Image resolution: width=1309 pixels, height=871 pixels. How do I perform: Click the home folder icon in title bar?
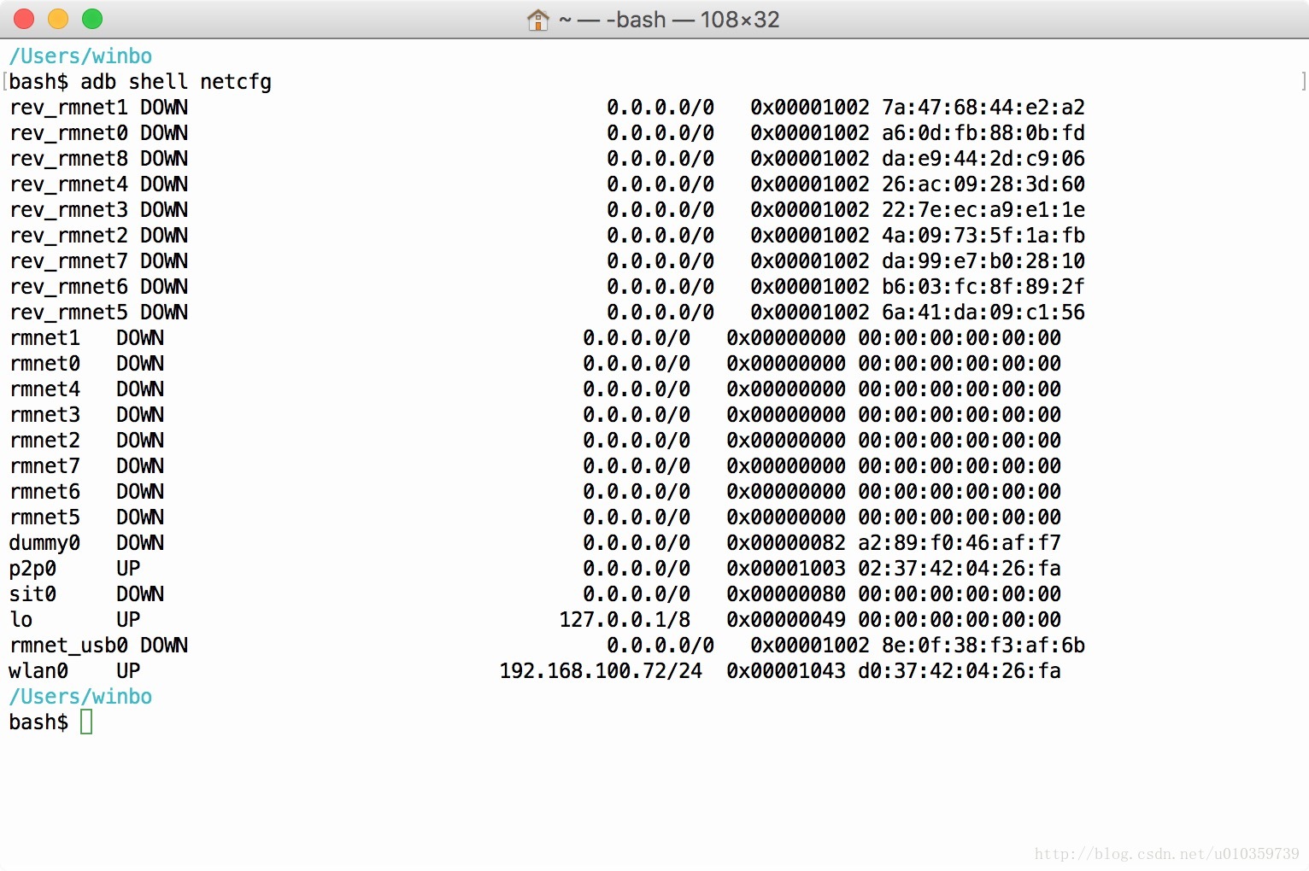[538, 20]
